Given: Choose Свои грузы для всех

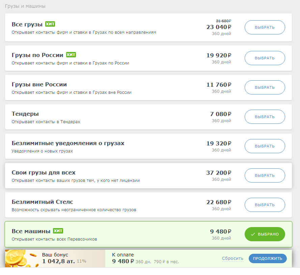Looking at the screenshot, I should tap(265, 175).
